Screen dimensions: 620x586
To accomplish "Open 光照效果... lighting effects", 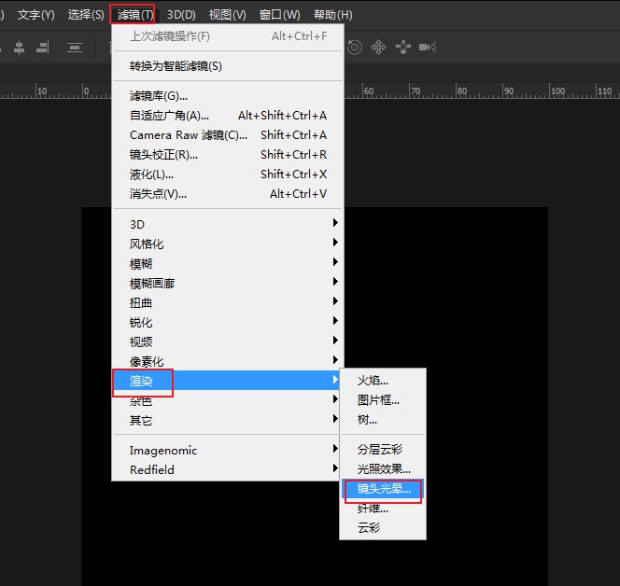I will coord(383,469).
